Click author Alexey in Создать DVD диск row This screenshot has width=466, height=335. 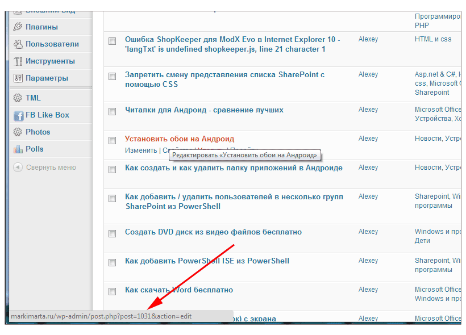(368, 232)
